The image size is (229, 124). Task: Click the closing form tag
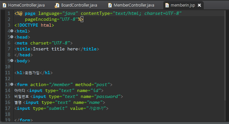[x=24, y=120]
